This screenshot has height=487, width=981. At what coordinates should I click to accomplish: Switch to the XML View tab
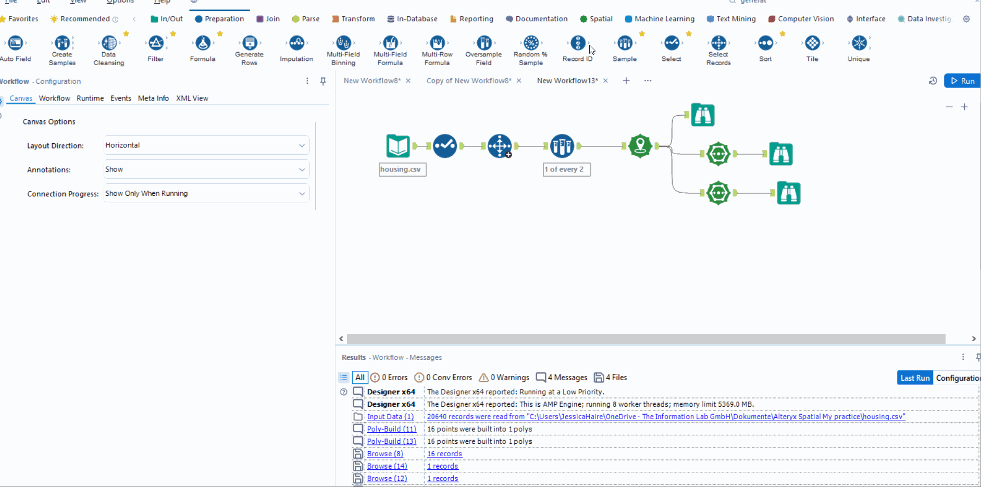[x=192, y=98]
